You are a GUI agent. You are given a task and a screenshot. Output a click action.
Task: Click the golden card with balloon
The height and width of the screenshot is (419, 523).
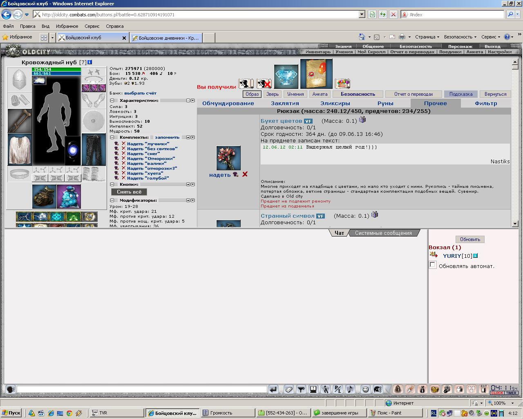point(316,74)
